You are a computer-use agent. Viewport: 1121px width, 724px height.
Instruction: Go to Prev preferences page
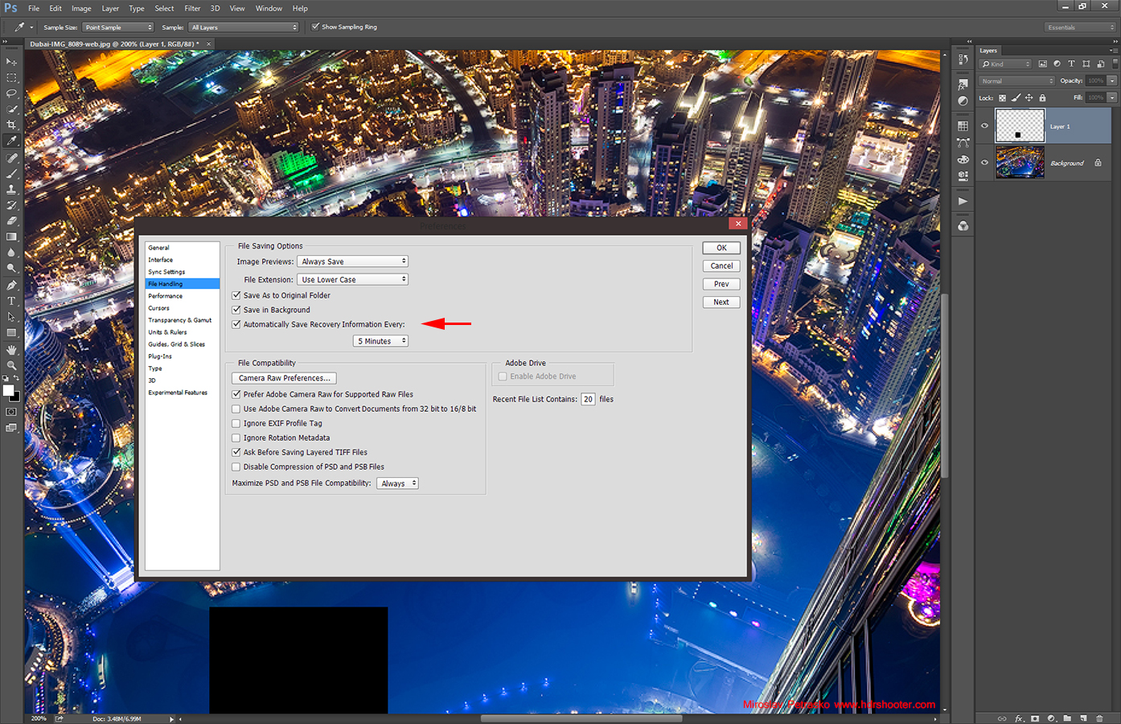[x=721, y=284]
